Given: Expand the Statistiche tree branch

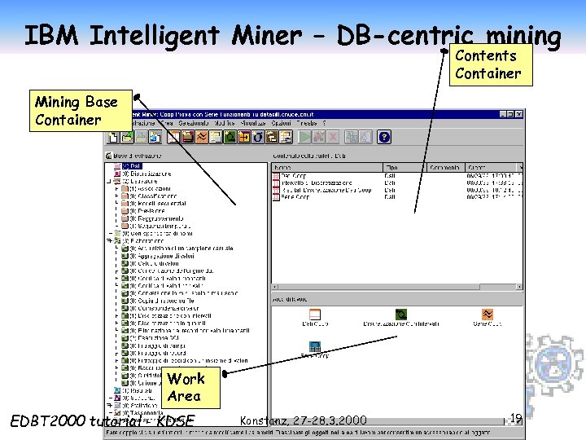Looking at the screenshot, I should tap(109, 406).
